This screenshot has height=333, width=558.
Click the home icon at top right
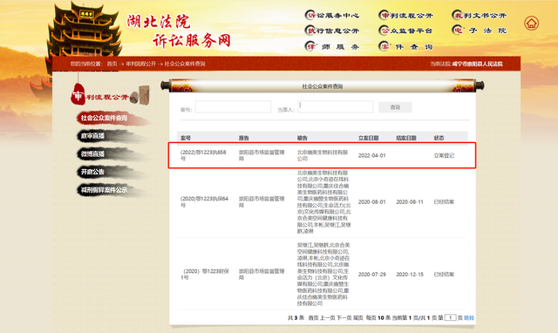[531, 24]
